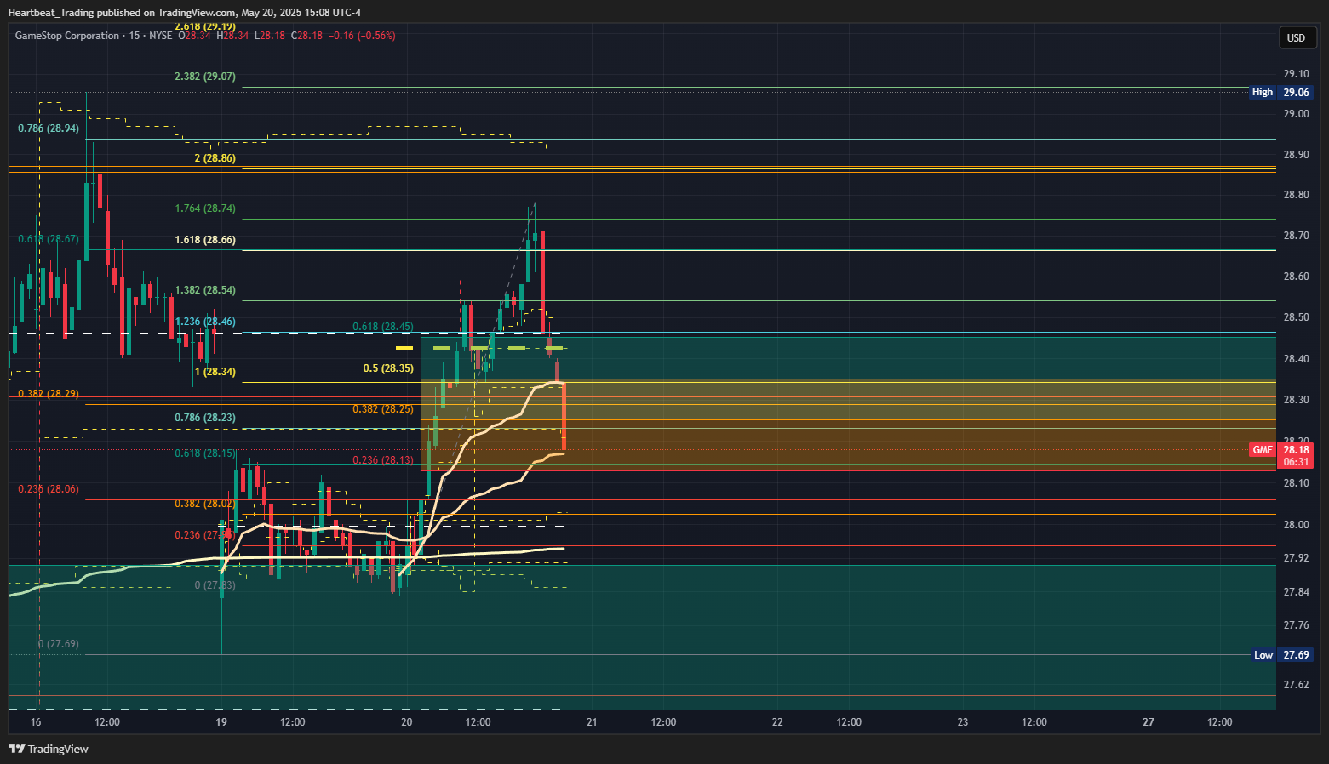The height and width of the screenshot is (764, 1329).
Task: Click the 0 (27.69) Fibonacci label
Action: (59, 644)
